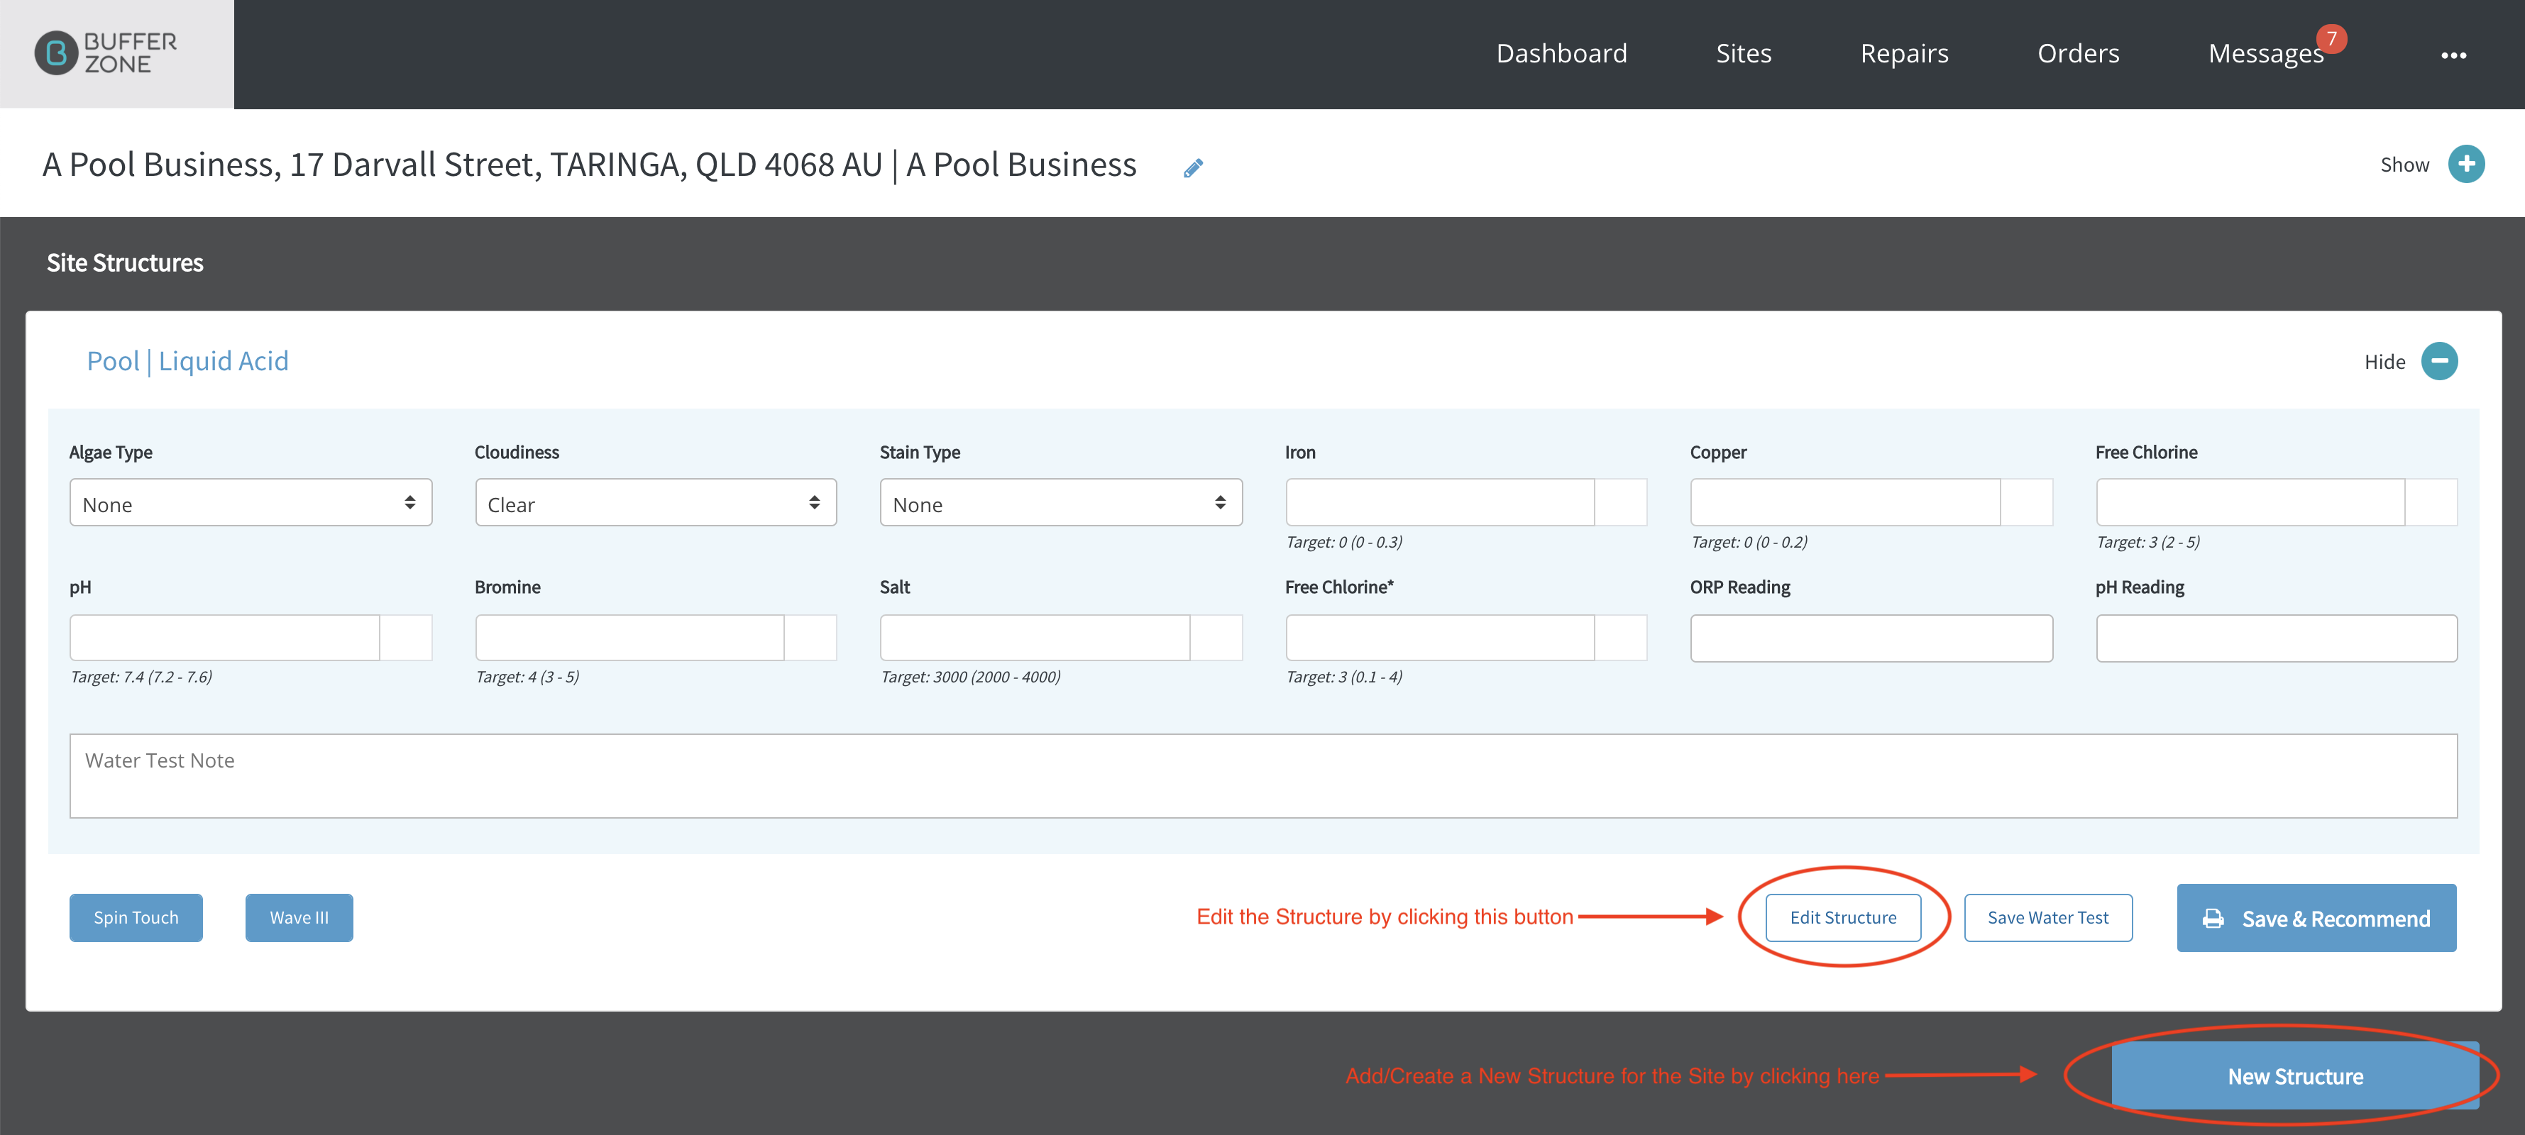Click the unit box beside Iron field
This screenshot has width=2525, height=1135.
coord(1622,503)
